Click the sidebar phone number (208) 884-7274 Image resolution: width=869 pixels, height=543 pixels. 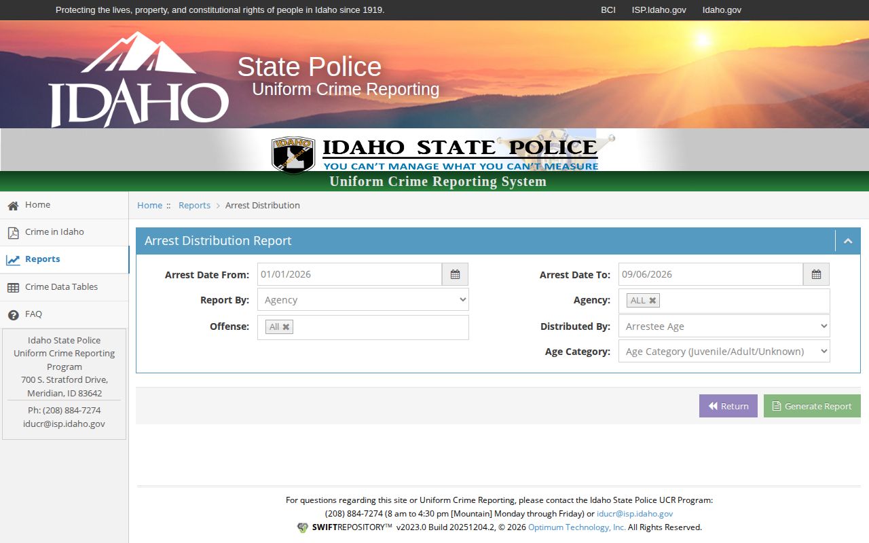pyautogui.click(x=72, y=410)
